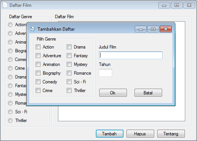This screenshot has width=197, height=141.
Task: Select Action radio in Daftar Genre
Action: (x=10, y=25)
